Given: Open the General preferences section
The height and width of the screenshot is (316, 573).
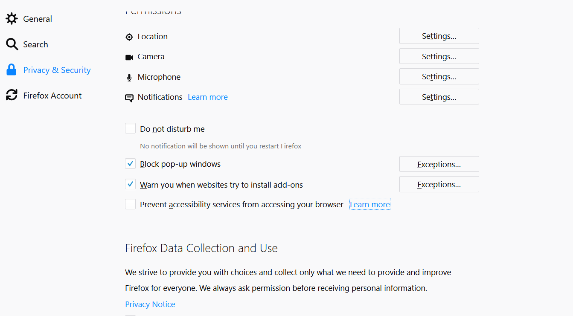Looking at the screenshot, I should coord(38,19).
